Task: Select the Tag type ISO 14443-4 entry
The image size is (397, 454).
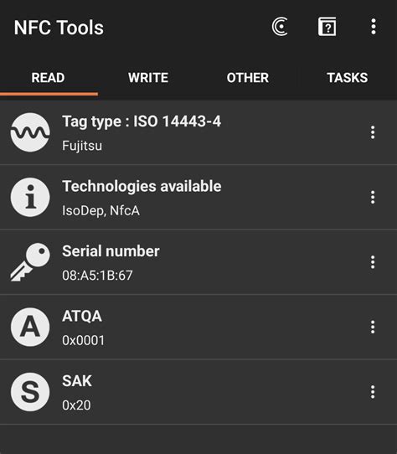Action: 198,132
